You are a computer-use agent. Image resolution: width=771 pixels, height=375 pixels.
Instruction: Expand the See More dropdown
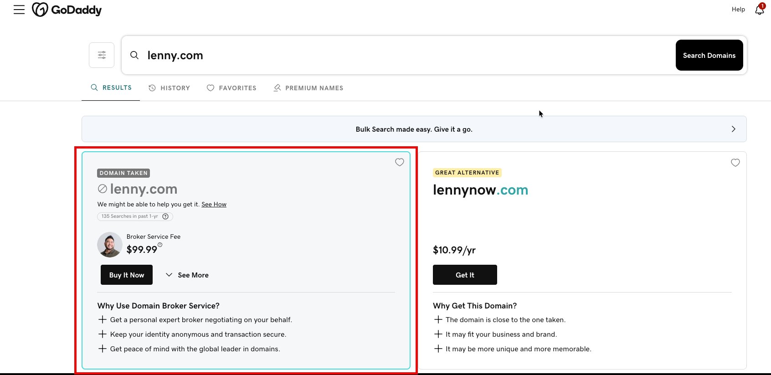pos(187,275)
